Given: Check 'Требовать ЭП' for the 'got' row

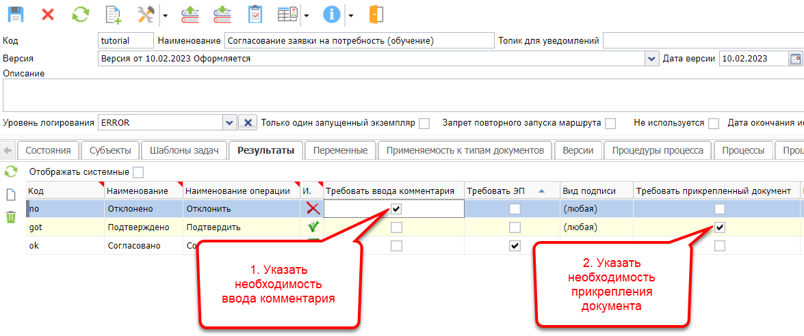Looking at the screenshot, I should (x=515, y=227).
